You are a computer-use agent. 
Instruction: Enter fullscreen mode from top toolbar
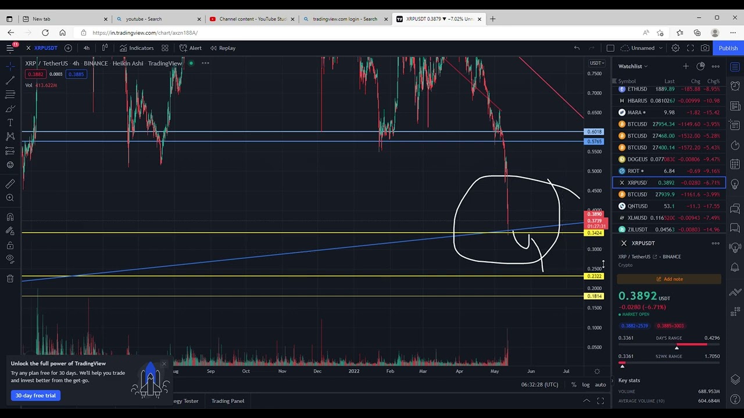[691, 48]
